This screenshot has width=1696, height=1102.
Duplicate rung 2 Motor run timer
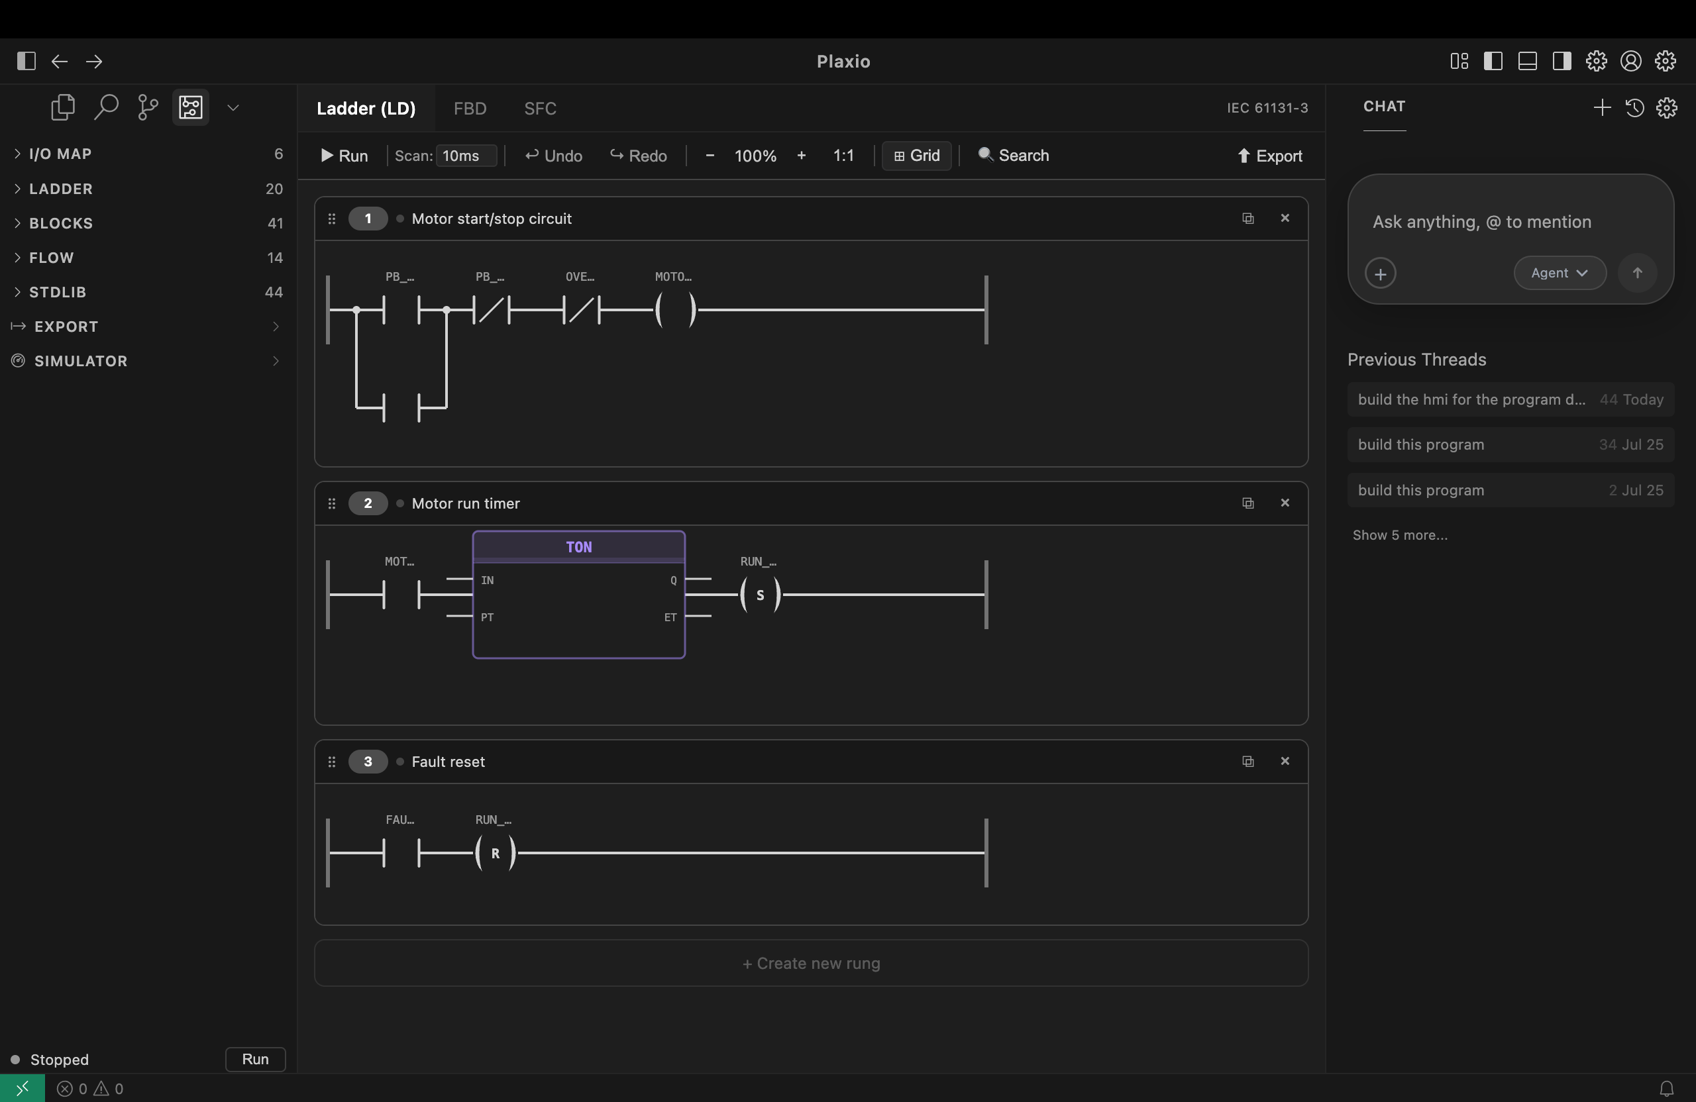(x=1247, y=503)
